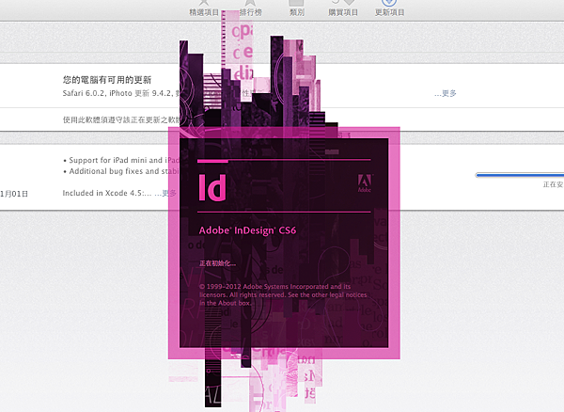
Task: Click the 正在安 status text
Action: pos(554,184)
